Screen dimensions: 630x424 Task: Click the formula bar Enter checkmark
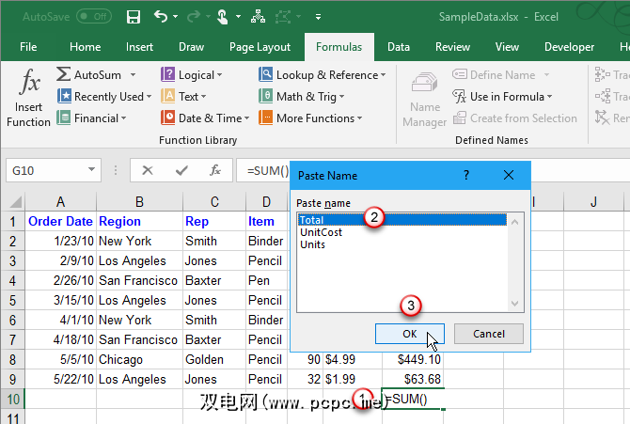181,170
